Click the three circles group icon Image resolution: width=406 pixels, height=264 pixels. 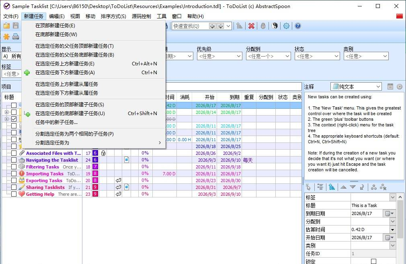pyautogui.click(x=373, y=187)
